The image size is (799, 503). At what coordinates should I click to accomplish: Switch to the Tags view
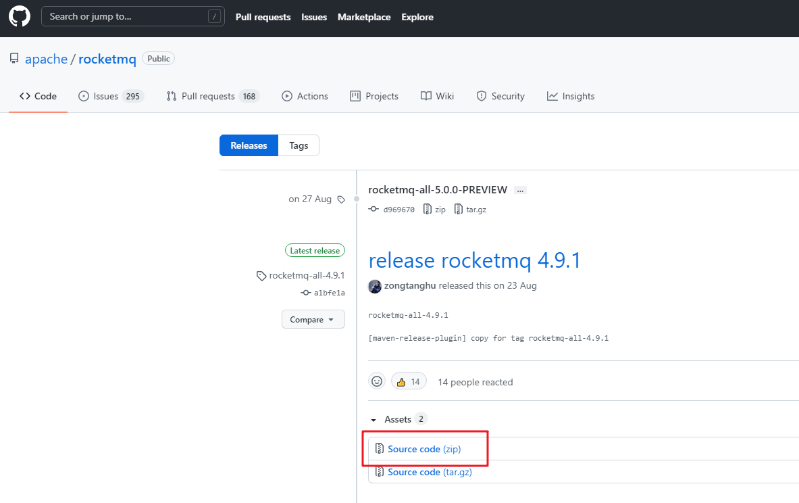pos(299,145)
